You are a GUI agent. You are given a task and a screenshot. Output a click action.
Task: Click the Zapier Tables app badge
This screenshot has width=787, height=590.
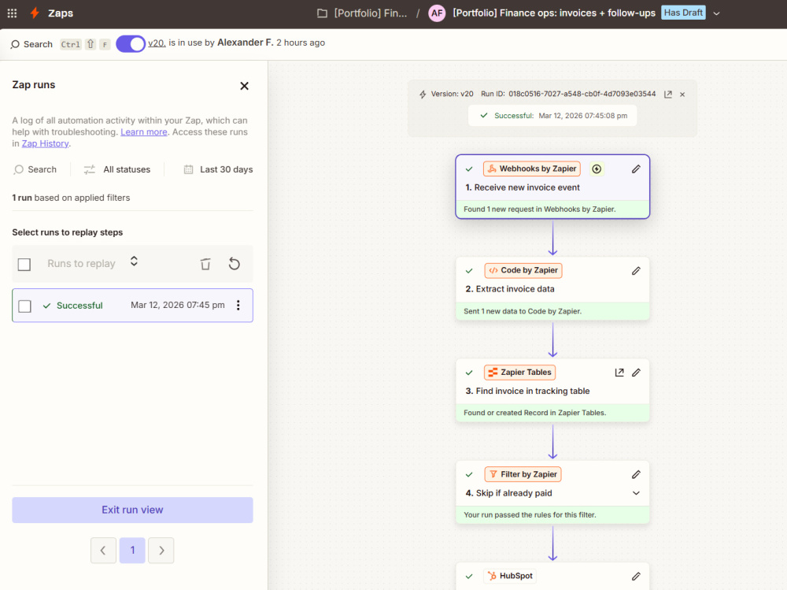(520, 373)
